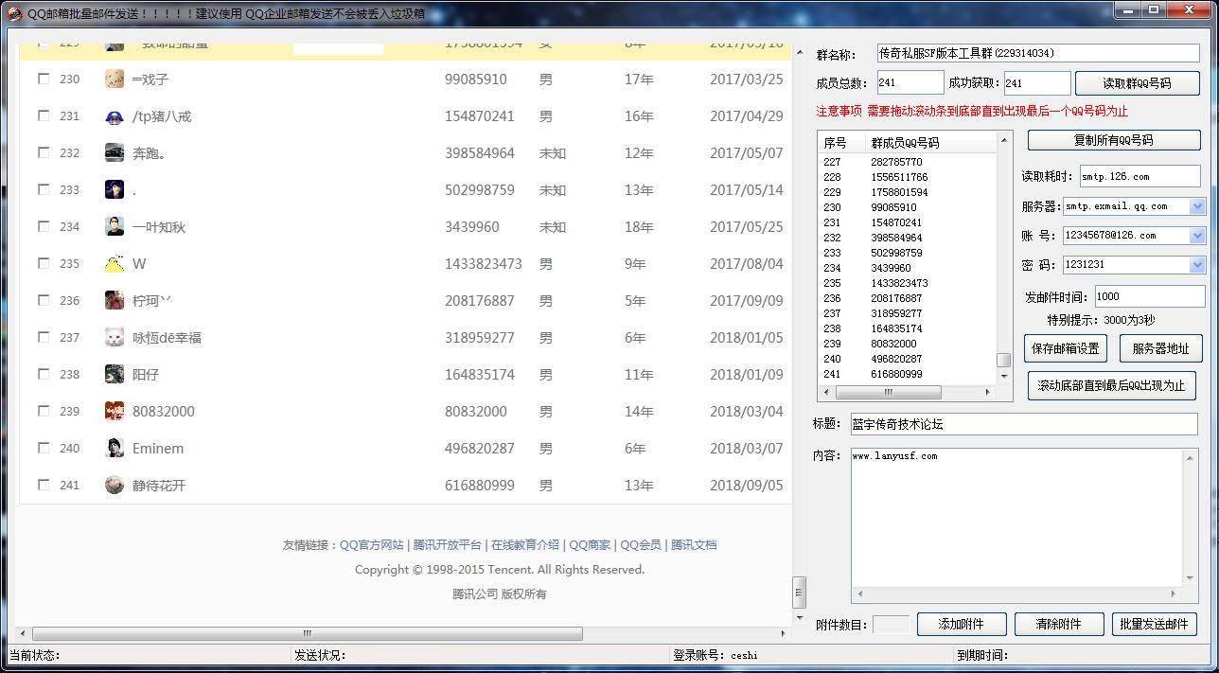
Task: Tick checkbox of row 239
Action: coord(44,411)
